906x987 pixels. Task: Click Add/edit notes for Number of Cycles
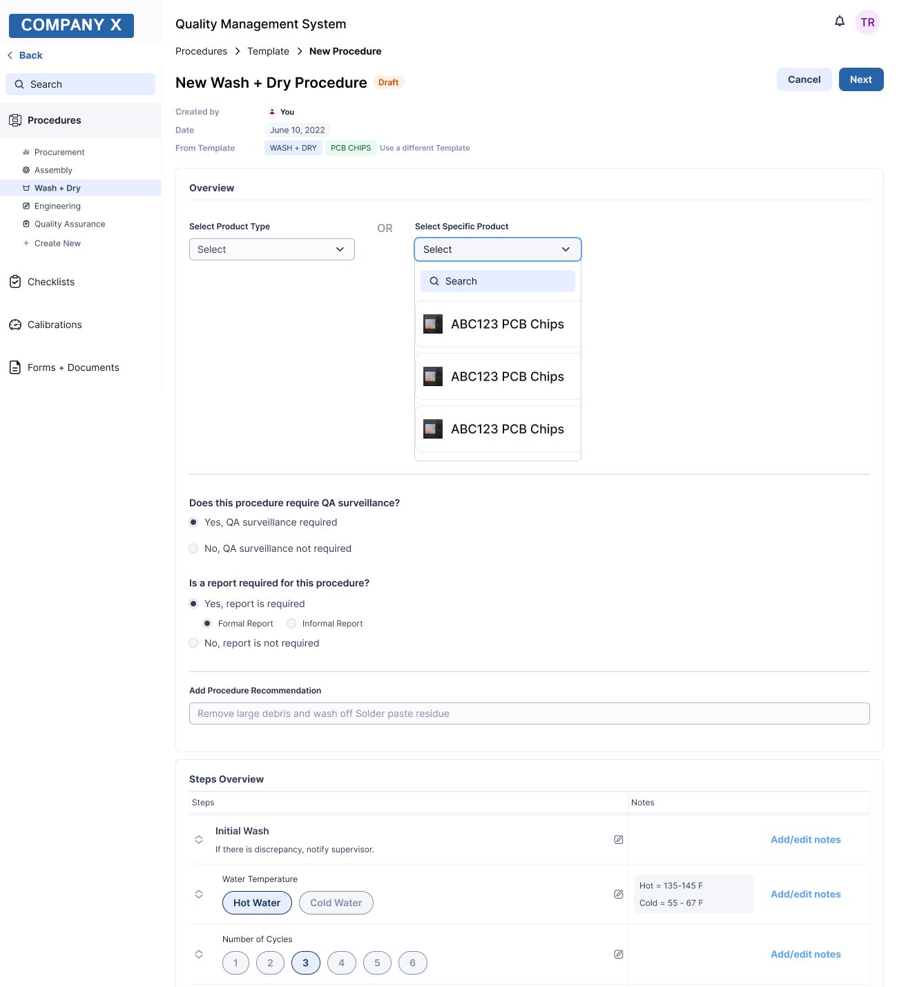pos(806,955)
